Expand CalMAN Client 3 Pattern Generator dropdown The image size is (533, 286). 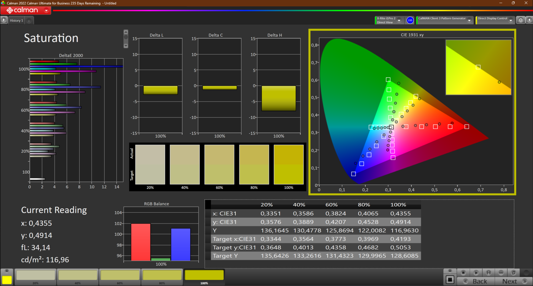[469, 20]
